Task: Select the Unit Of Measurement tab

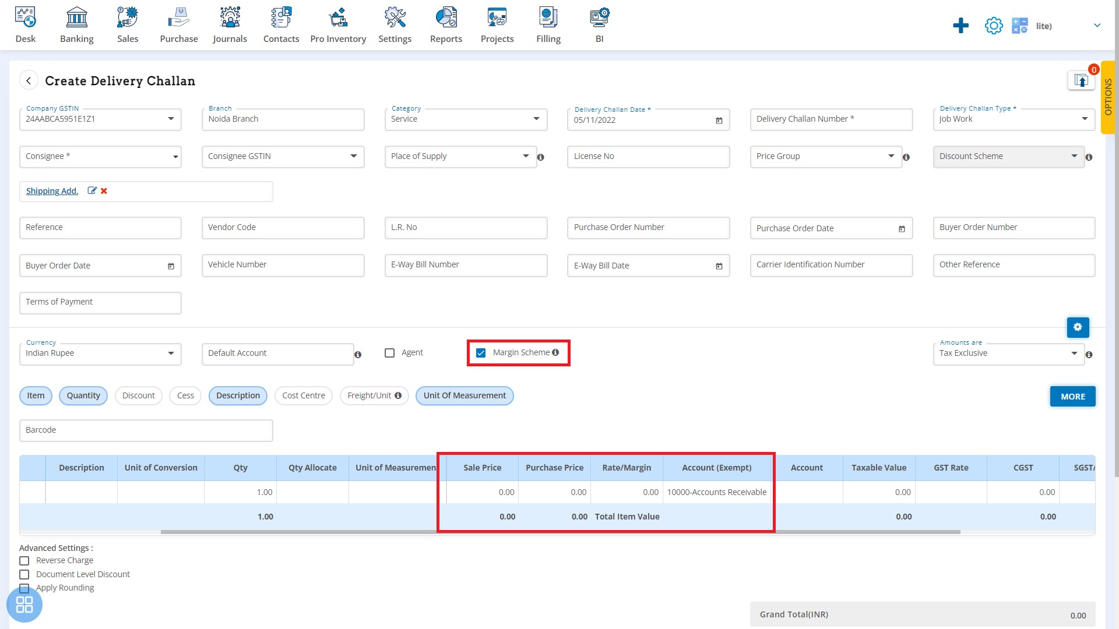Action: [x=465, y=395]
